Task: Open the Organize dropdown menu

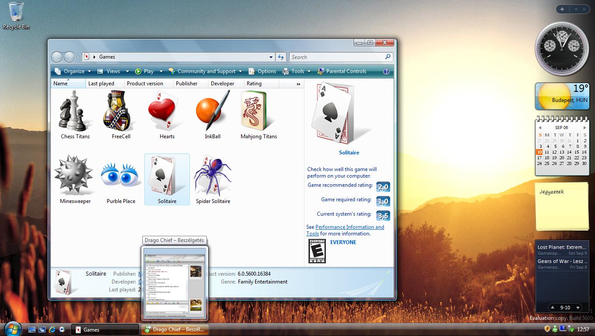Action: tap(73, 71)
